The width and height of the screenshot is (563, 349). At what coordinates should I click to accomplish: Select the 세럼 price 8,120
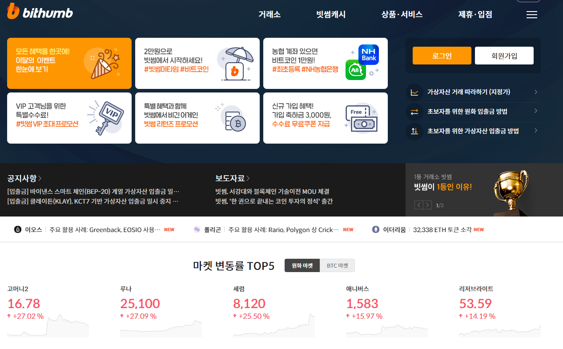pyautogui.click(x=249, y=304)
